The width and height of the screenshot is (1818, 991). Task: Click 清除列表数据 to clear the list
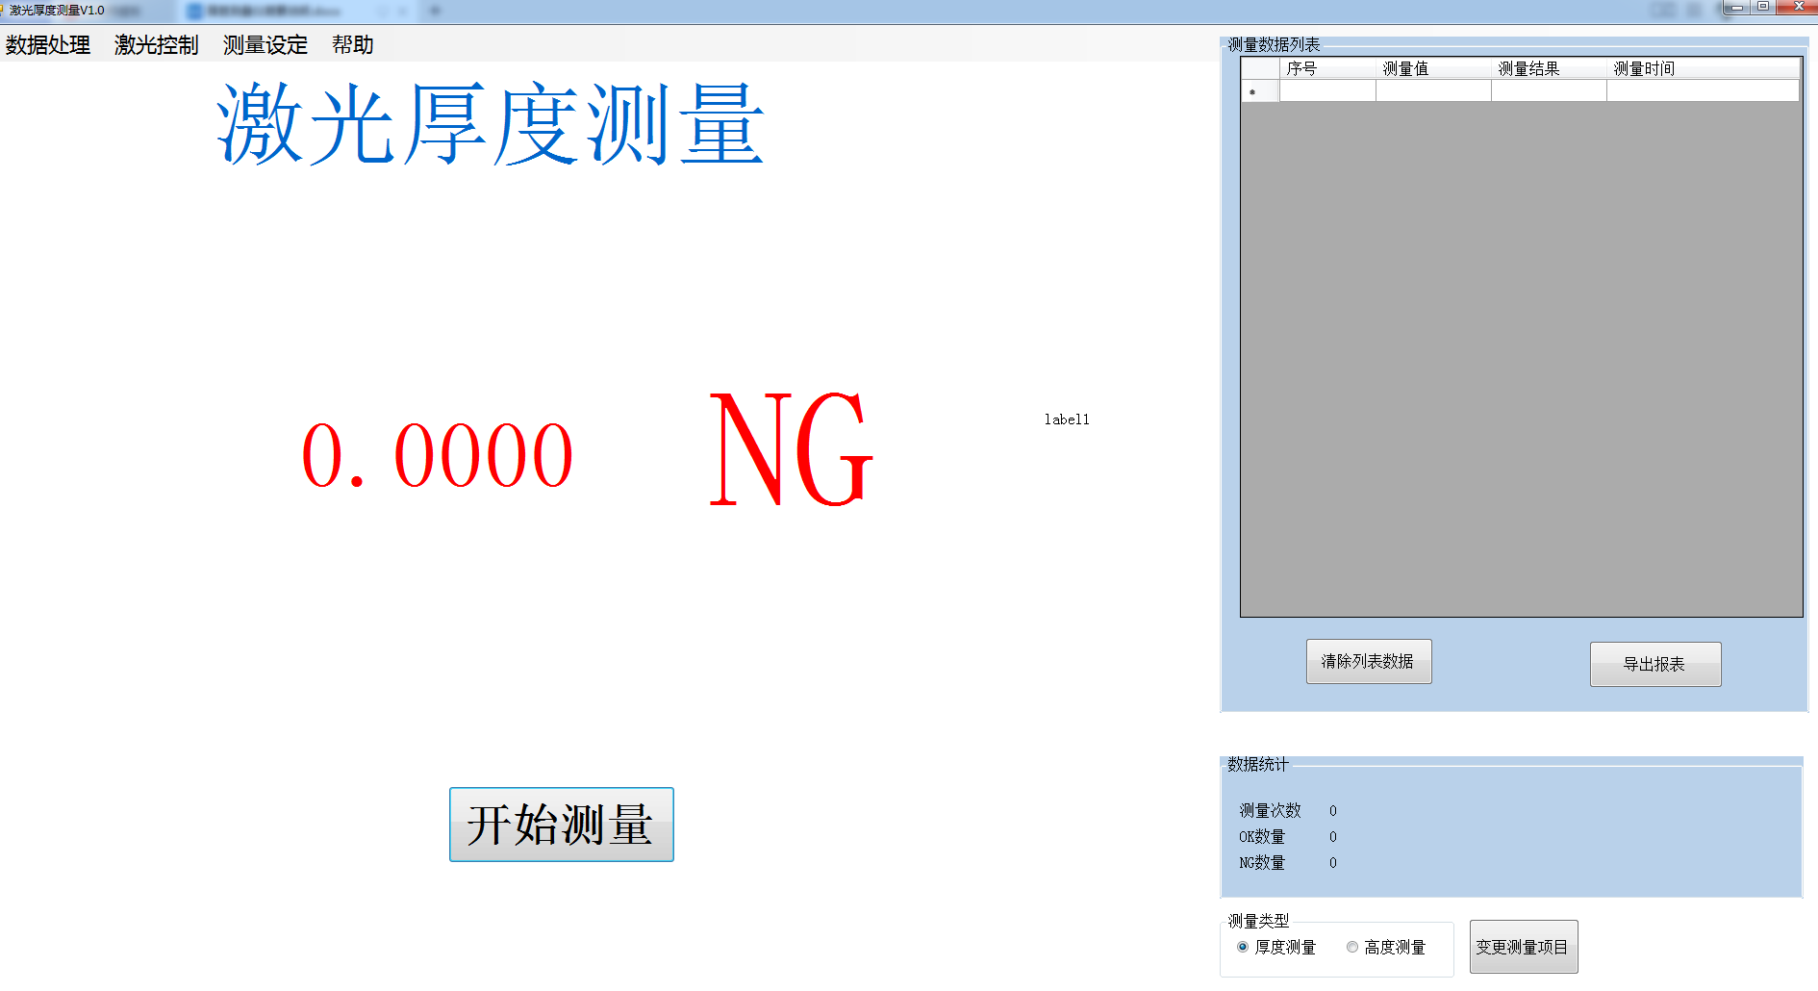[x=1368, y=661]
